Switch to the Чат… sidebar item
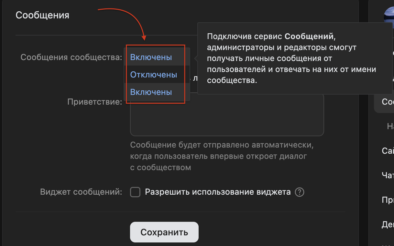 (388, 175)
